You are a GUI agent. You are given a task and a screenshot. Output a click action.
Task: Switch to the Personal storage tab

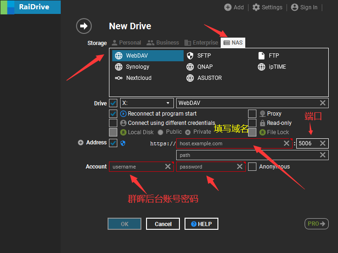[127, 43]
